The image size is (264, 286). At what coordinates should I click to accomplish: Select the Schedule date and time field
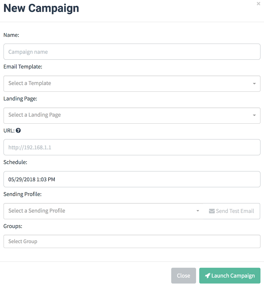132,179
